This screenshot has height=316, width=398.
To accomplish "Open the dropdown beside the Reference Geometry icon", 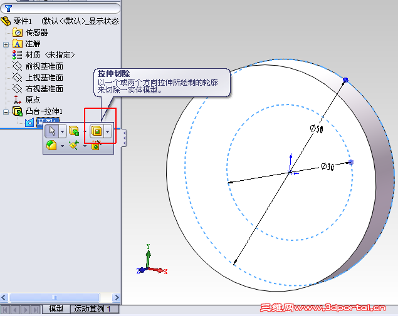I will [x=85, y=146].
